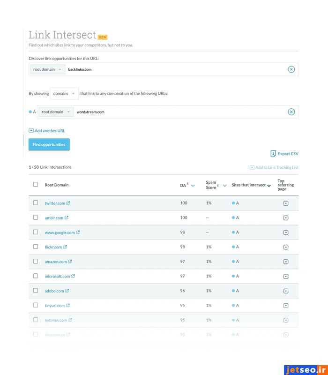
Task: Sort by Sites that intersect column
Action: (x=269, y=186)
